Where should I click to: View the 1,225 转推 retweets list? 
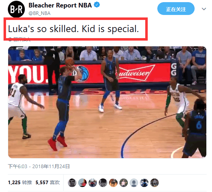click(20, 182)
